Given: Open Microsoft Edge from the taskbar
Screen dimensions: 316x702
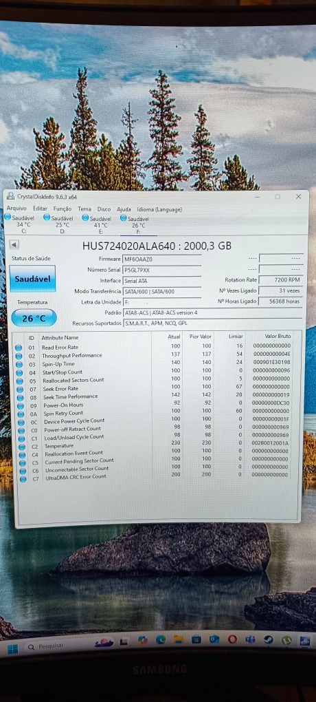Looking at the screenshot, I should point(161,640).
